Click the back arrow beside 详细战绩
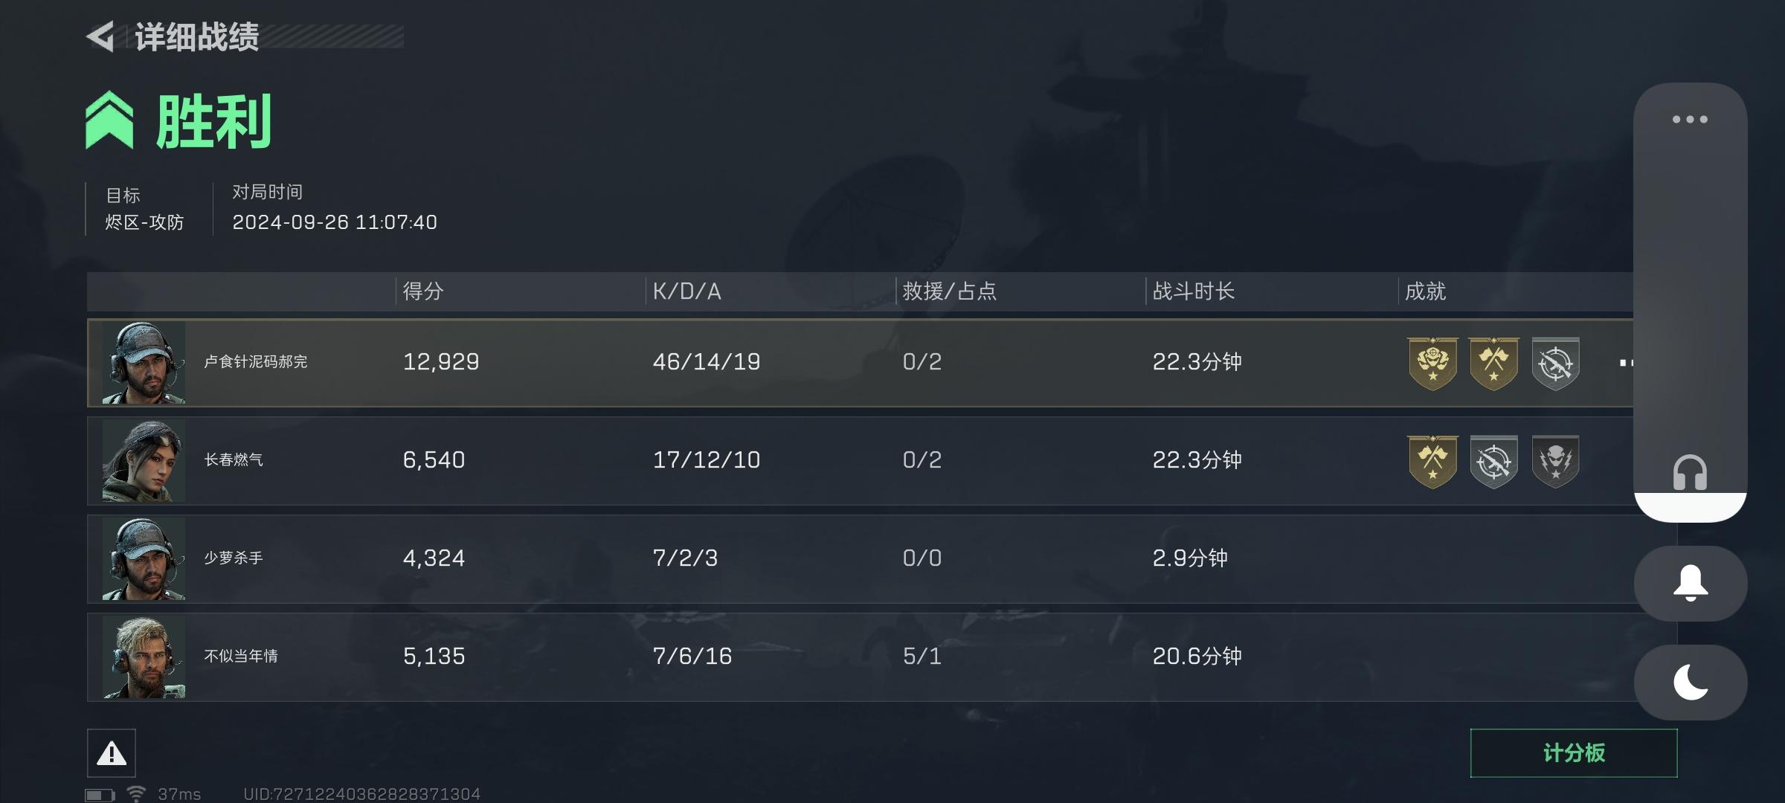The image size is (1785, 803). [101, 36]
